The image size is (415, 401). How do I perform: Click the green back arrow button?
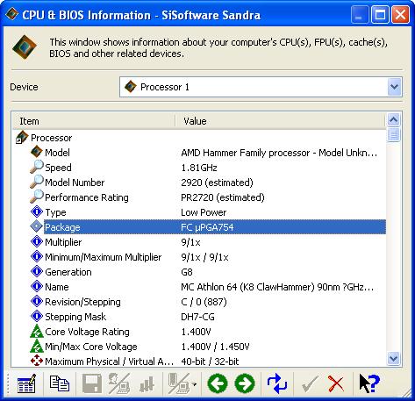coord(218,383)
